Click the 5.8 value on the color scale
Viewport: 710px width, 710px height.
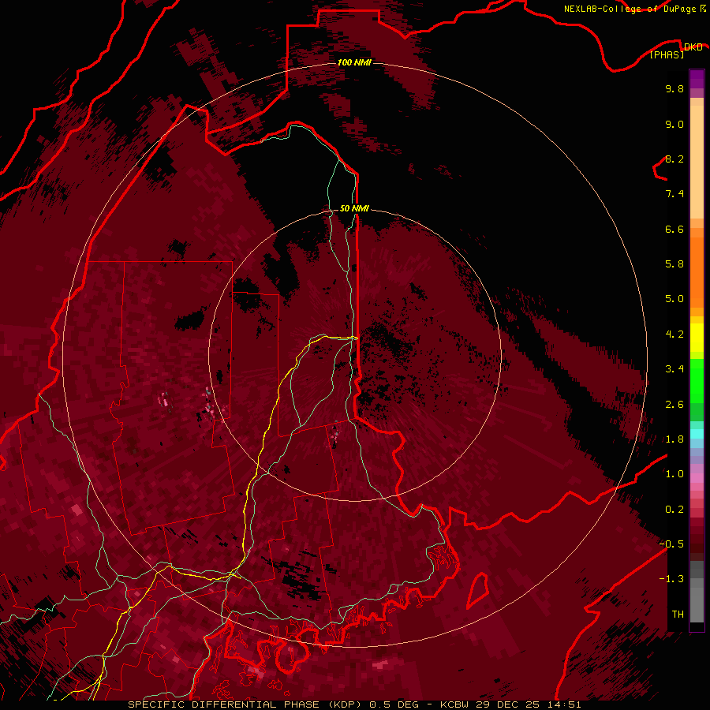pos(674,264)
